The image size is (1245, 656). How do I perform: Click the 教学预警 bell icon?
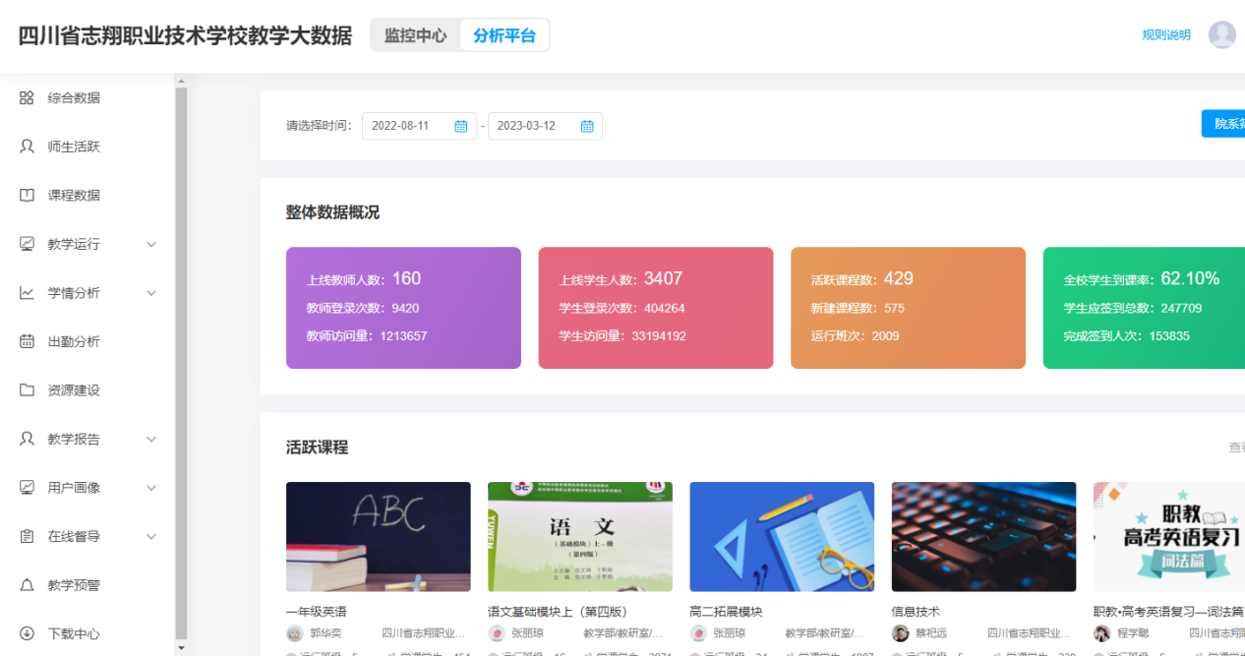coord(27,585)
